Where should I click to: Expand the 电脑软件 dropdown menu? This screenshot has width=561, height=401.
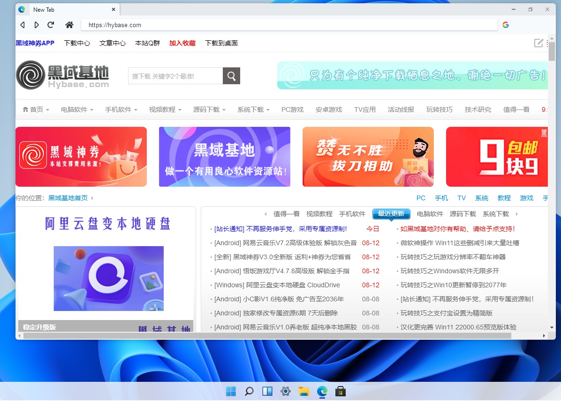[77, 109]
